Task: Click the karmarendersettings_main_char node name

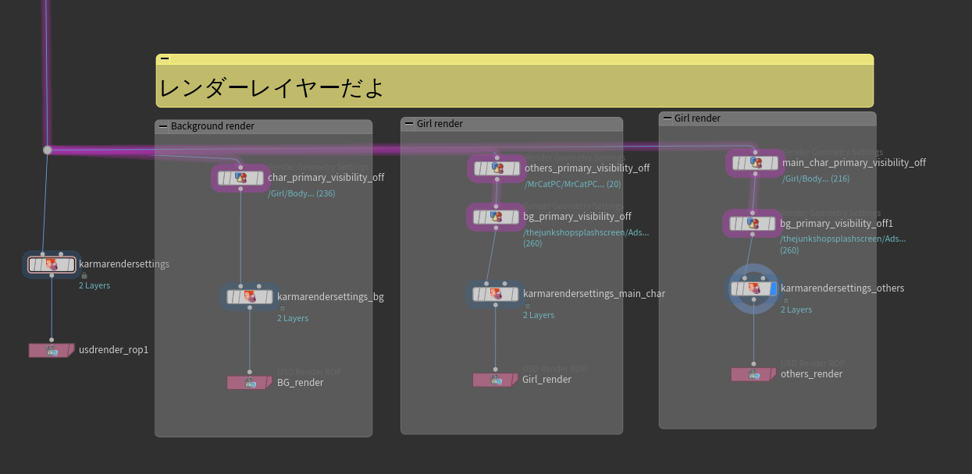Action: pos(594,294)
